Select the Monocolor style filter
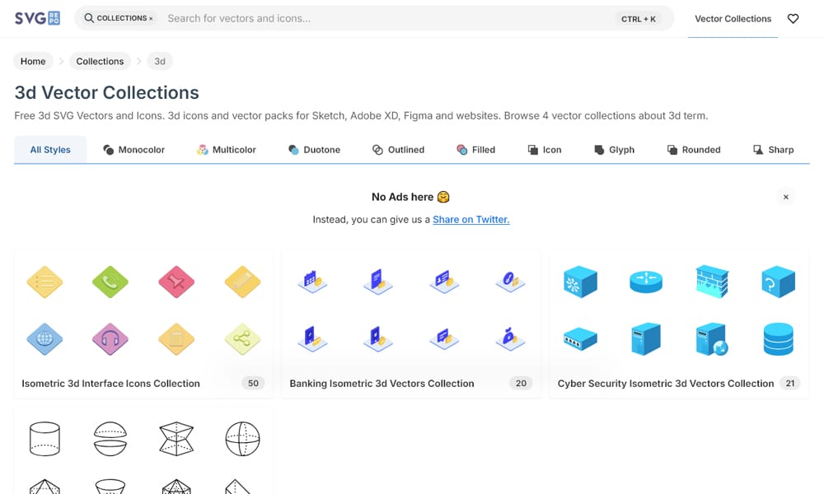 click(x=134, y=150)
